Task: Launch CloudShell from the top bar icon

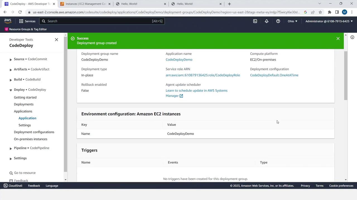Action: (x=255, y=21)
